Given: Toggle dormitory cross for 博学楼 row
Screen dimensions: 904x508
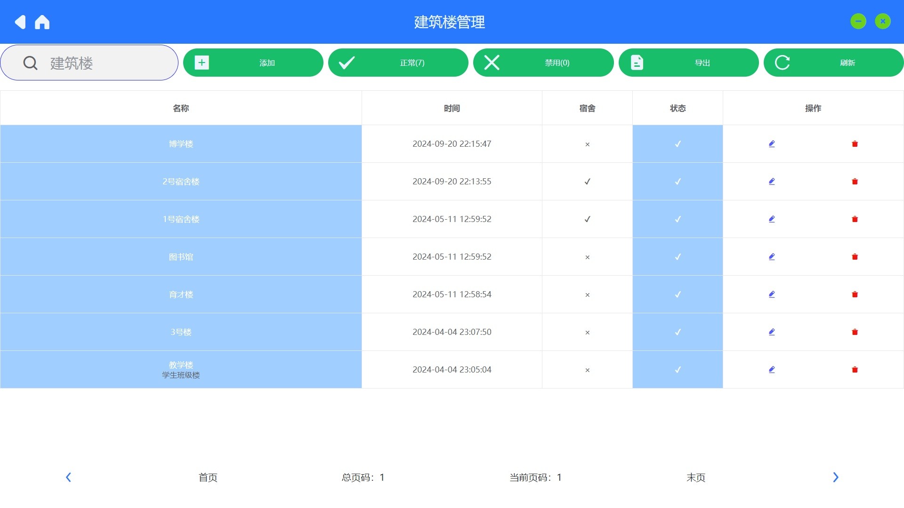Looking at the screenshot, I should 587,144.
